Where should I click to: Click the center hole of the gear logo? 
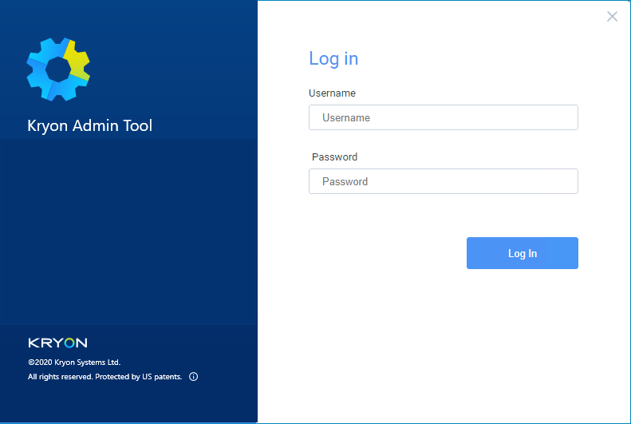58,70
